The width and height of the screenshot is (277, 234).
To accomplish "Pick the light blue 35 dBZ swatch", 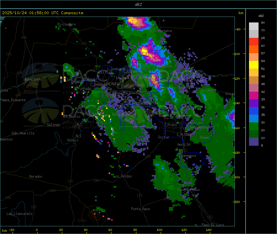I will (254, 118).
